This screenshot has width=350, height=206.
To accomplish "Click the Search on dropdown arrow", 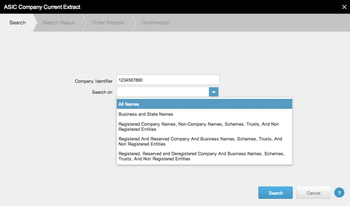I will point(214,92).
